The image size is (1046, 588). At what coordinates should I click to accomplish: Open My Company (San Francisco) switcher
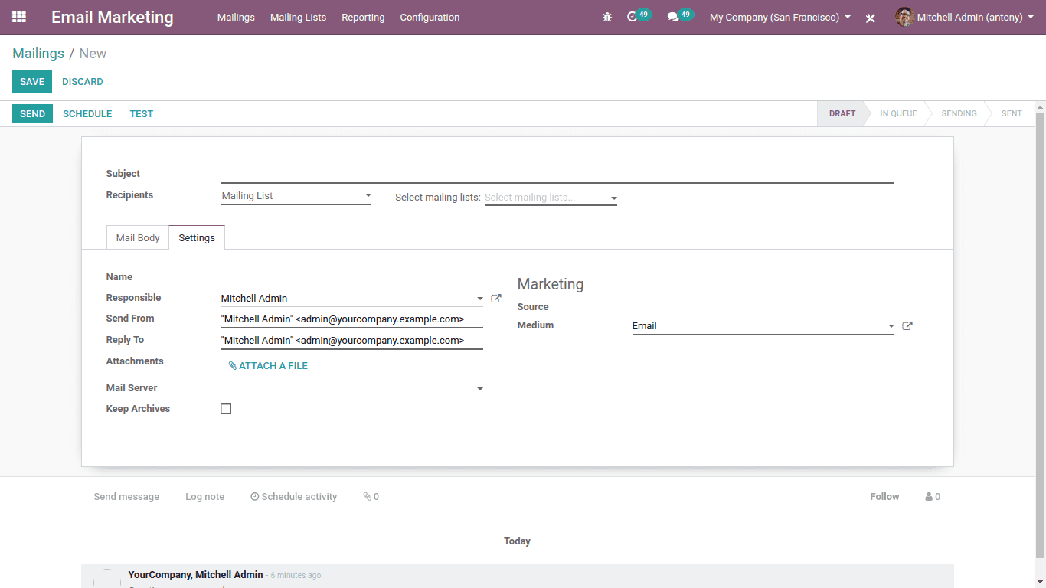pos(780,17)
